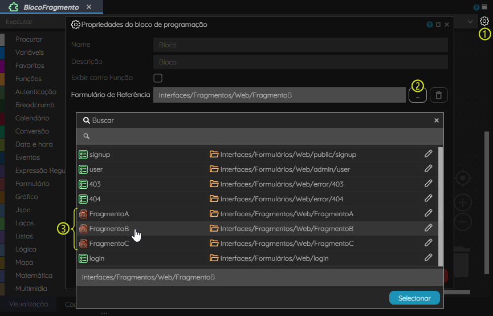This screenshot has width=493, height=316.
Task: Open the Breadcrumb block category
Action: click(x=35, y=105)
